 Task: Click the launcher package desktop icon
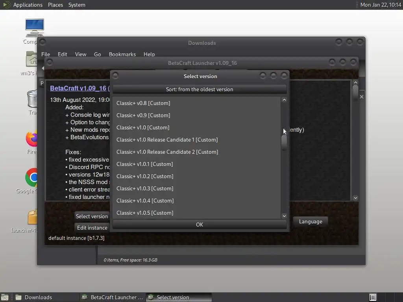tap(32, 217)
